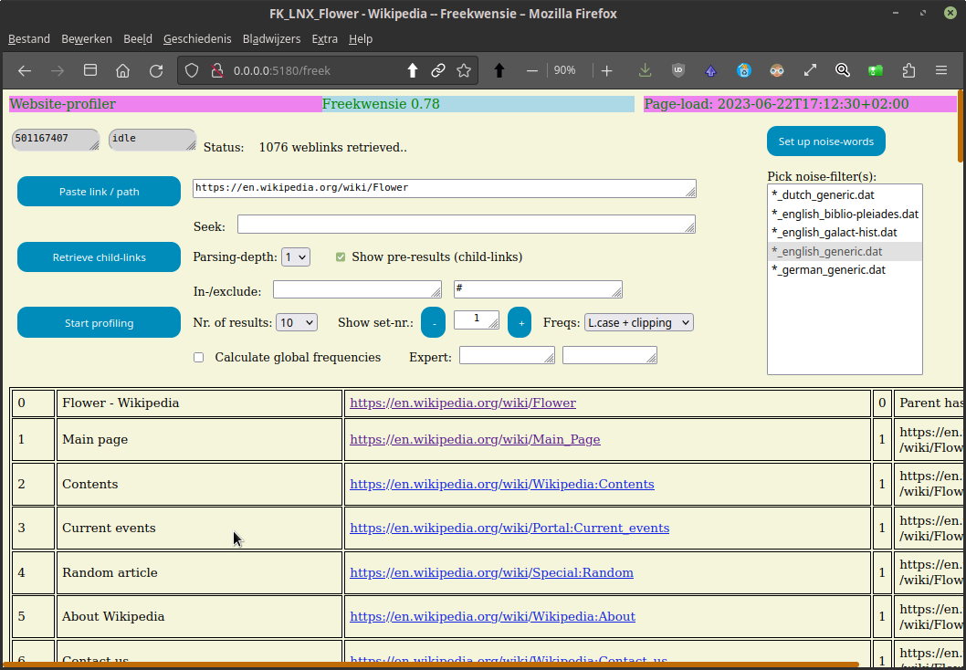Screen dimensions: 966x670
Task: Click the Paste link / path button
Action: pyautogui.click(x=100, y=192)
